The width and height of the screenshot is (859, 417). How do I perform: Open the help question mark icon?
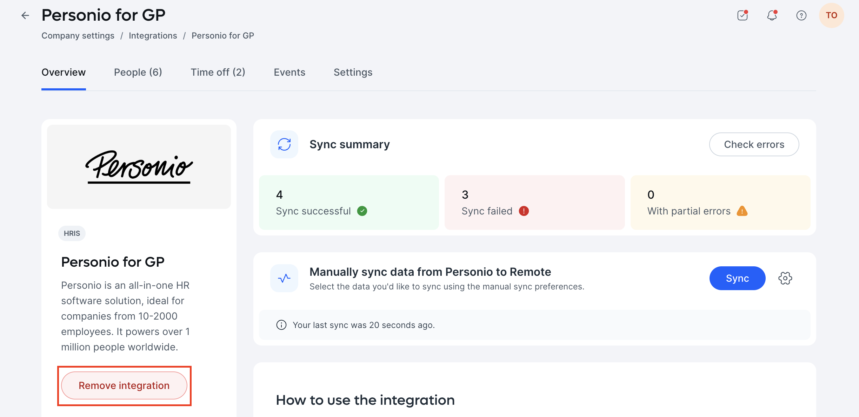tap(801, 15)
